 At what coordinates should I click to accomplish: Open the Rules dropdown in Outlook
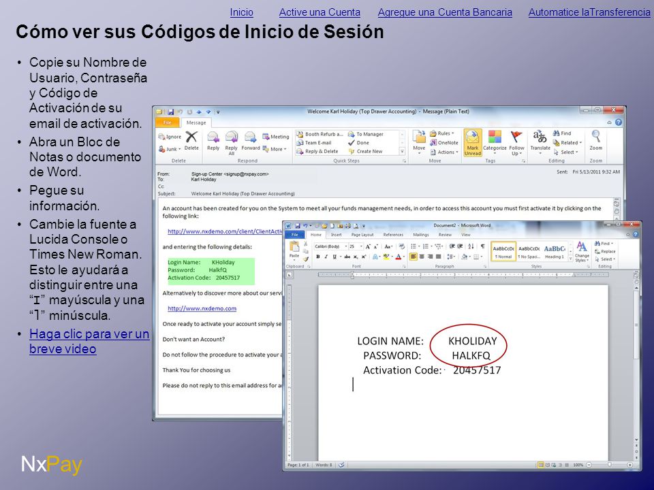point(441,133)
